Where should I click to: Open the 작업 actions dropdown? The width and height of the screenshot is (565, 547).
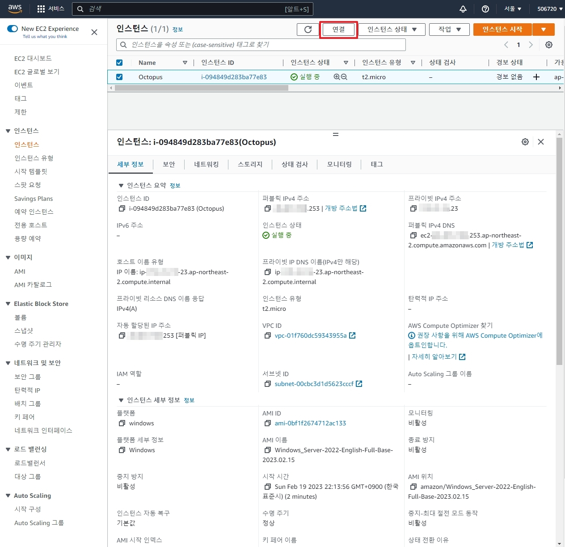[449, 30]
